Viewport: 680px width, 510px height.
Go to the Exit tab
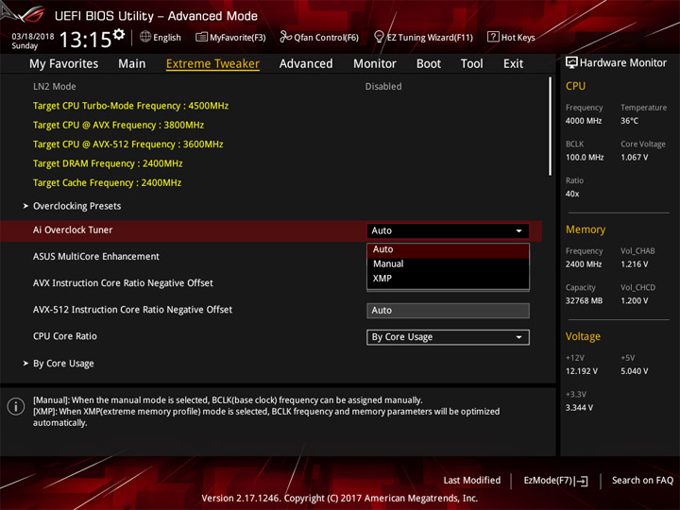[513, 64]
